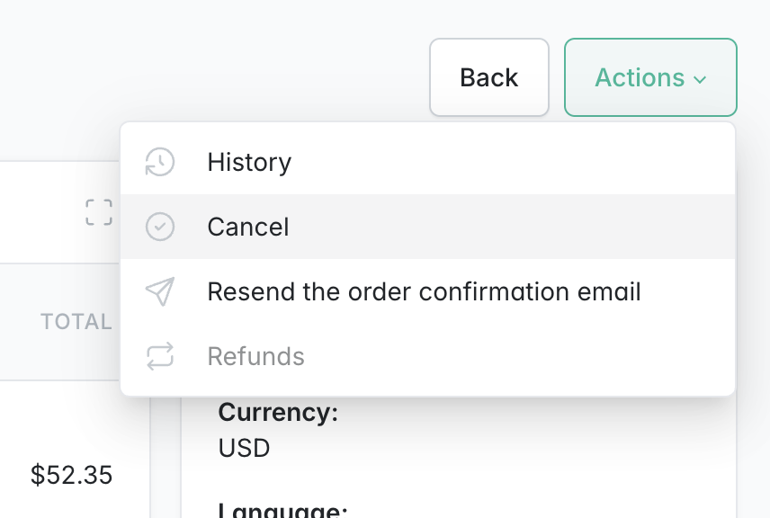The width and height of the screenshot is (770, 518).
Task: Choose Cancel in the Actions menu
Action: click(248, 227)
